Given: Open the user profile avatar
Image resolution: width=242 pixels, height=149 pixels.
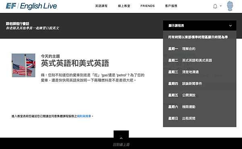Looking at the screenshot, I should click(x=230, y=6).
